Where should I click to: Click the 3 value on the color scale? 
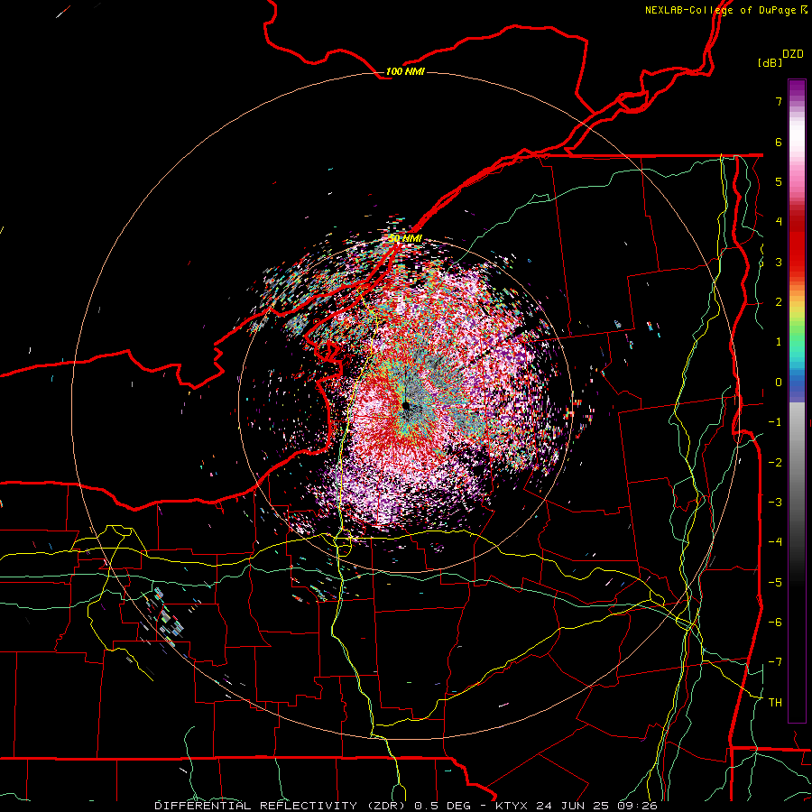tap(779, 262)
